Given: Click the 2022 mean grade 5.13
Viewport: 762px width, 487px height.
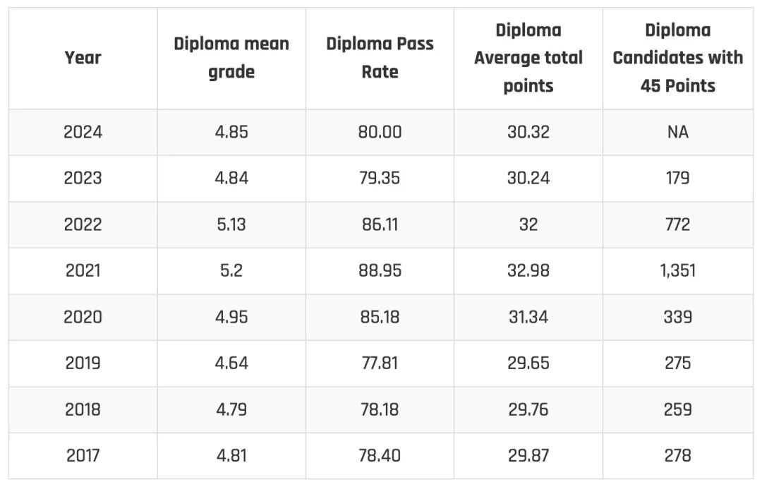Looking at the screenshot, I should coord(231,224).
